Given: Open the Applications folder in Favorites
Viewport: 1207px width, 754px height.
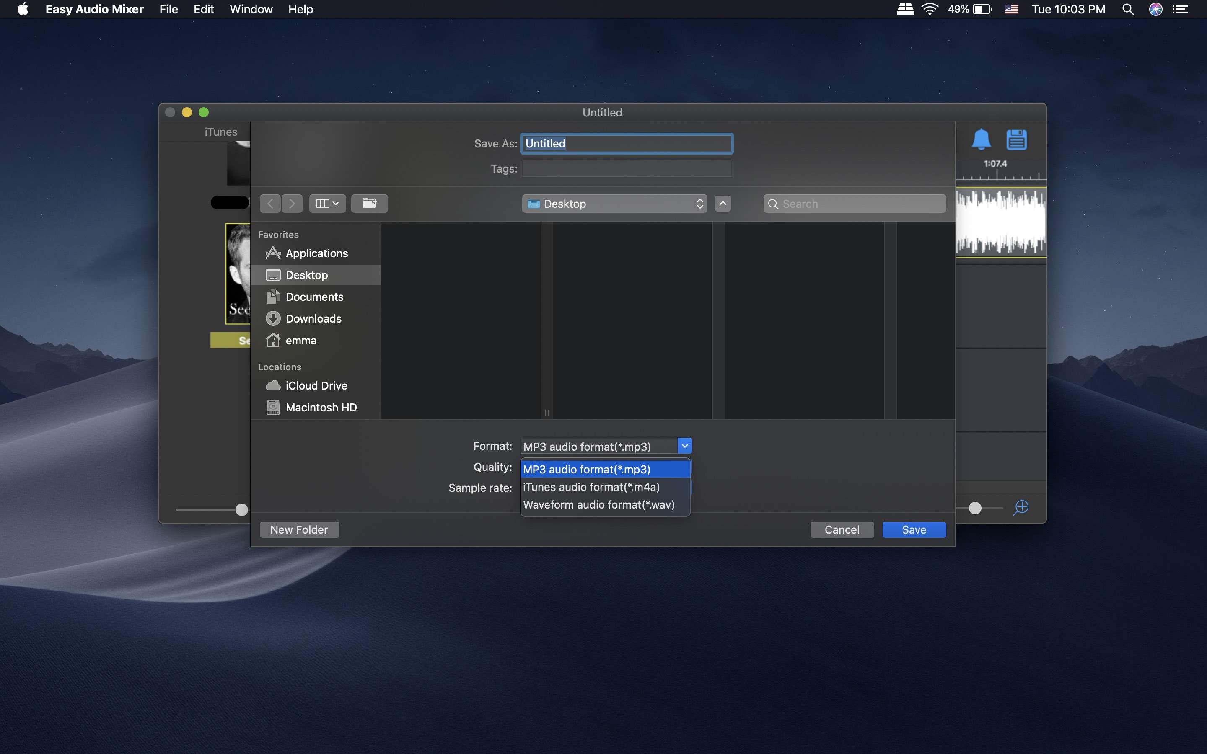Looking at the screenshot, I should (x=316, y=253).
